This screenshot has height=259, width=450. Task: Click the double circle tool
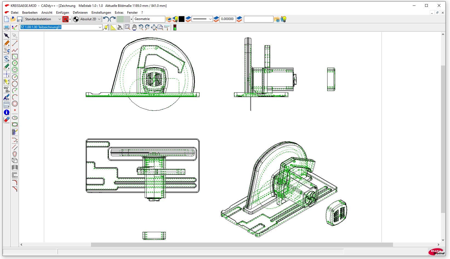[x=15, y=104]
